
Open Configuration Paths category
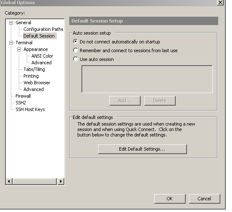43,29
